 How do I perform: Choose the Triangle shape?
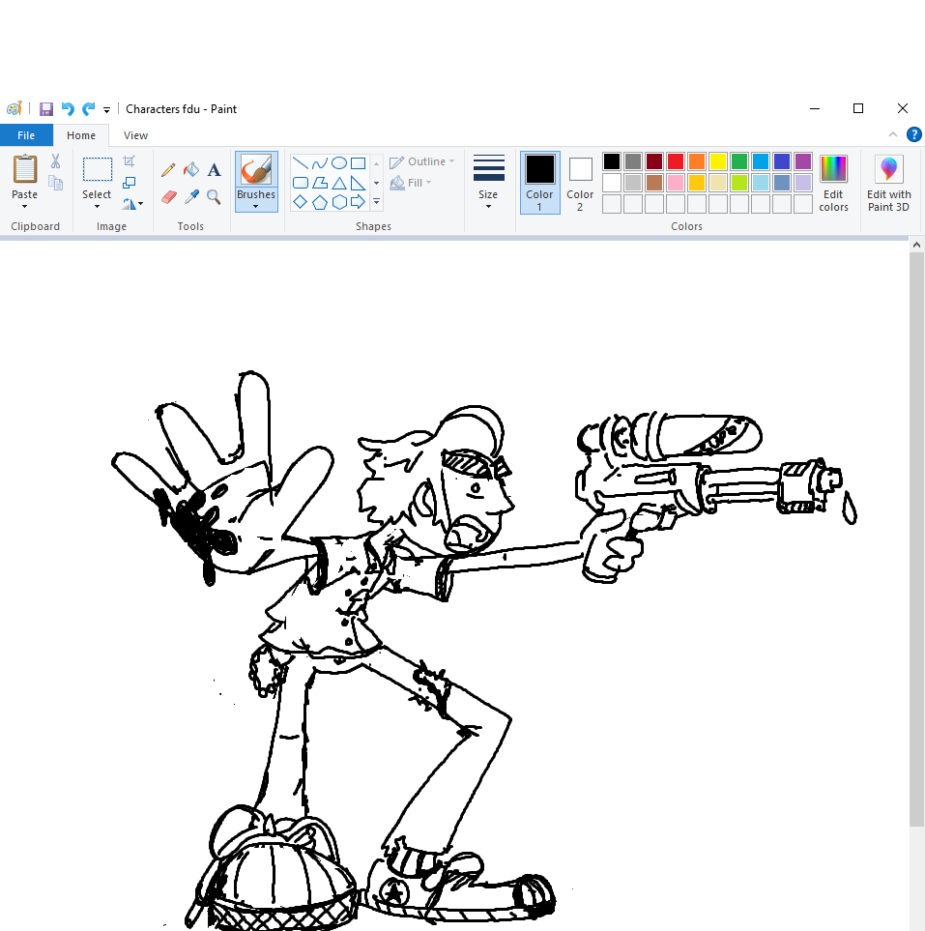coord(339,183)
